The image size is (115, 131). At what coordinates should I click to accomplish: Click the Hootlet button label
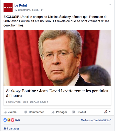pos(81,112)
